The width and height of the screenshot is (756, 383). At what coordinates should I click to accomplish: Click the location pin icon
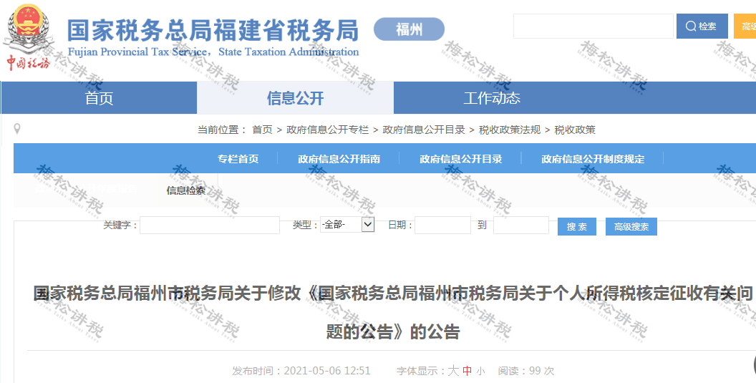[17, 129]
